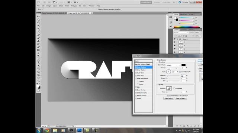Select the Horizontal Type tool
This screenshot has width=238, height=133.
38,62
